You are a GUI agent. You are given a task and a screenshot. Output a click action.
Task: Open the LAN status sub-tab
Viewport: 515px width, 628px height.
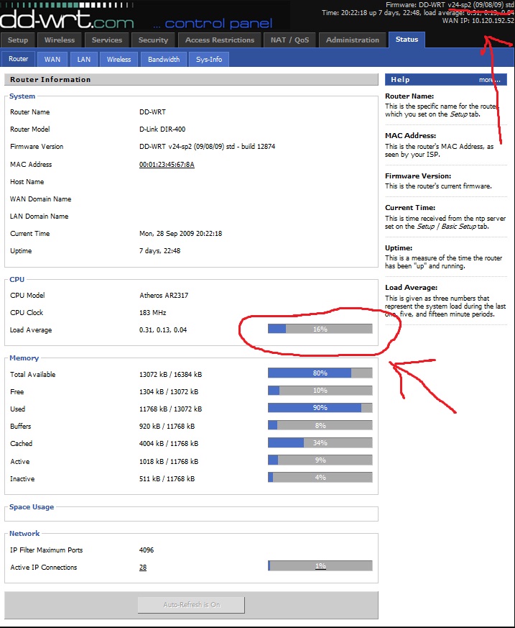[x=83, y=59]
